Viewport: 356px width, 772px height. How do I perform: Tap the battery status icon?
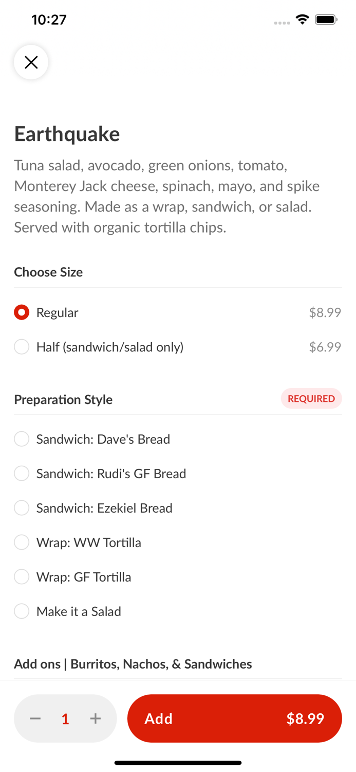pyautogui.click(x=326, y=20)
